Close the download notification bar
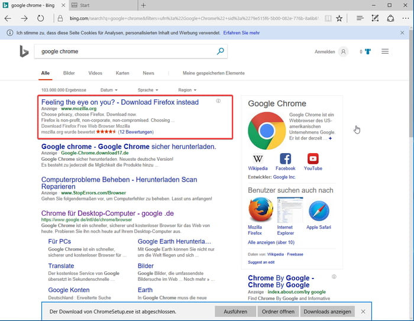This screenshot has width=414, height=321. (363, 312)
